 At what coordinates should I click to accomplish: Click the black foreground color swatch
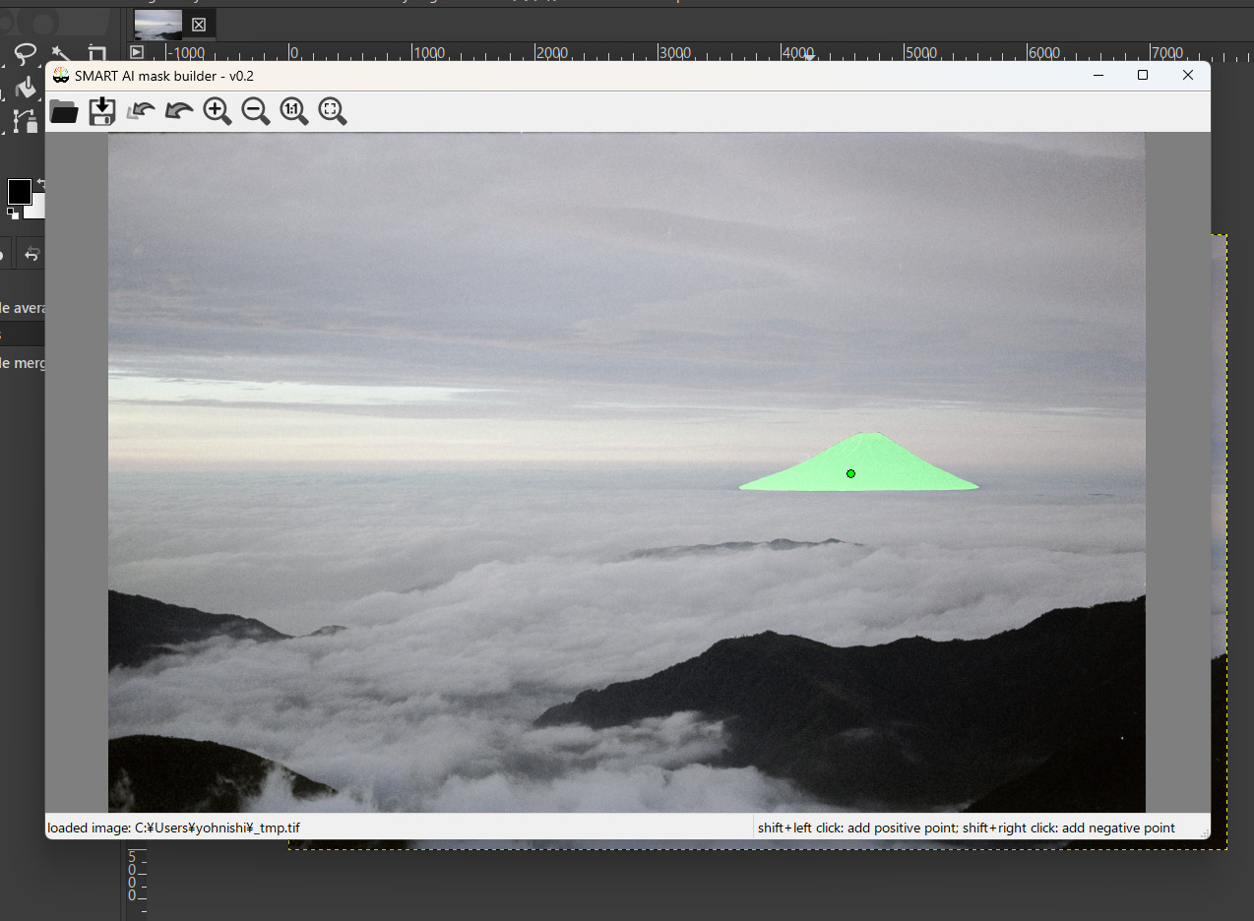18,191
